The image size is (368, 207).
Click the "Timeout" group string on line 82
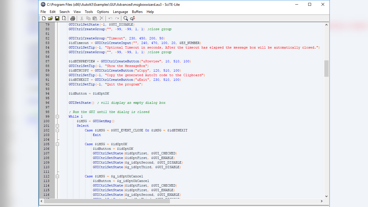pyautogui.click(x=116, y=38)
